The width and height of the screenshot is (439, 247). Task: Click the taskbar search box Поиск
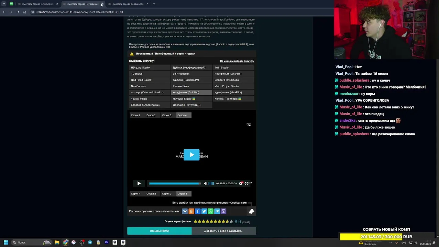[x=32, y=243]
